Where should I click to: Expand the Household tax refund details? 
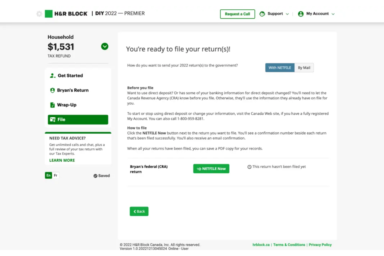(105, 46)
